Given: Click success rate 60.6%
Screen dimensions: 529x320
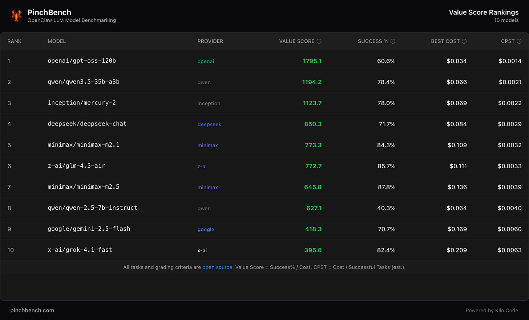Looking at the screenshot, I should 386,61.
